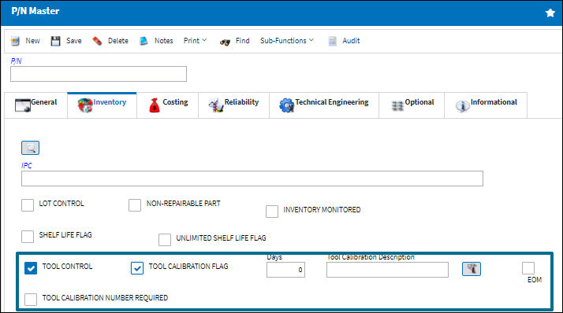This screenshot has height=313, width=563.
Task: Click the New button label
Action: (x=32, y=41)
